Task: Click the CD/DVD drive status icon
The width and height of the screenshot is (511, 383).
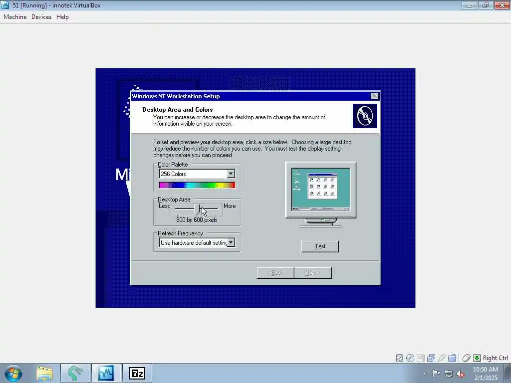Action: point(410,358)
